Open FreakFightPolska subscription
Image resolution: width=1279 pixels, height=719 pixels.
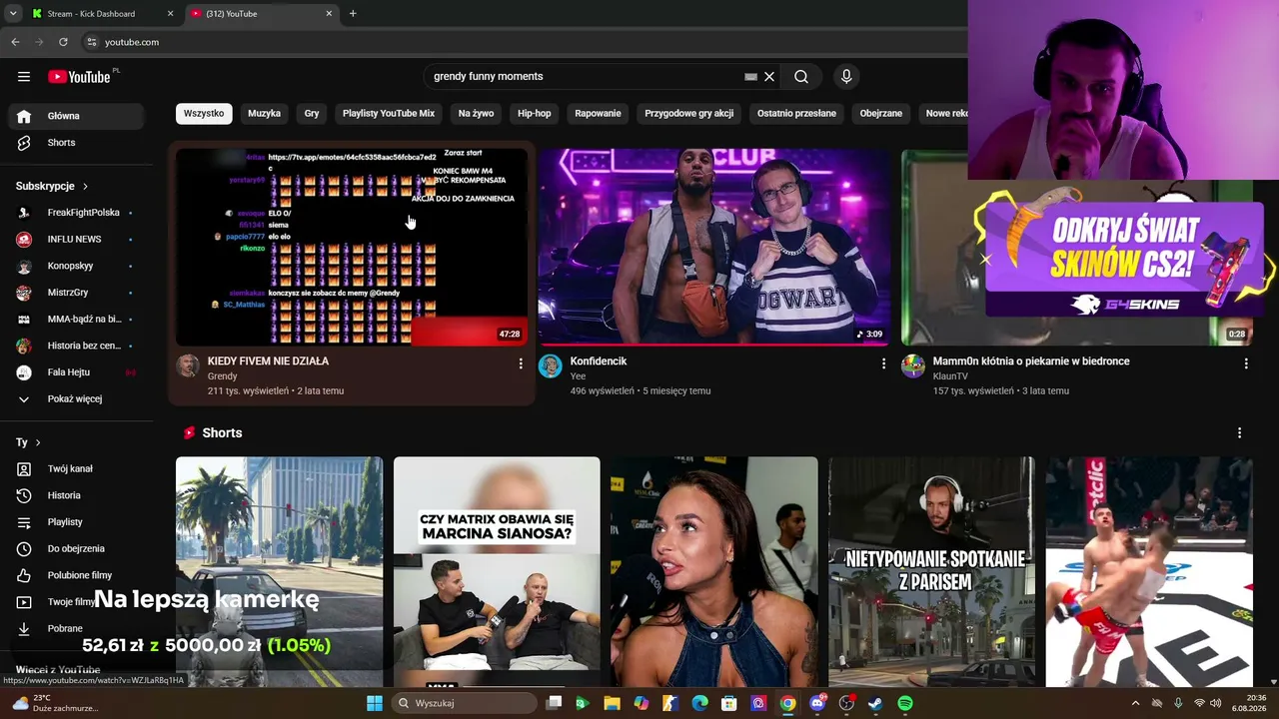tap(78, 213)
